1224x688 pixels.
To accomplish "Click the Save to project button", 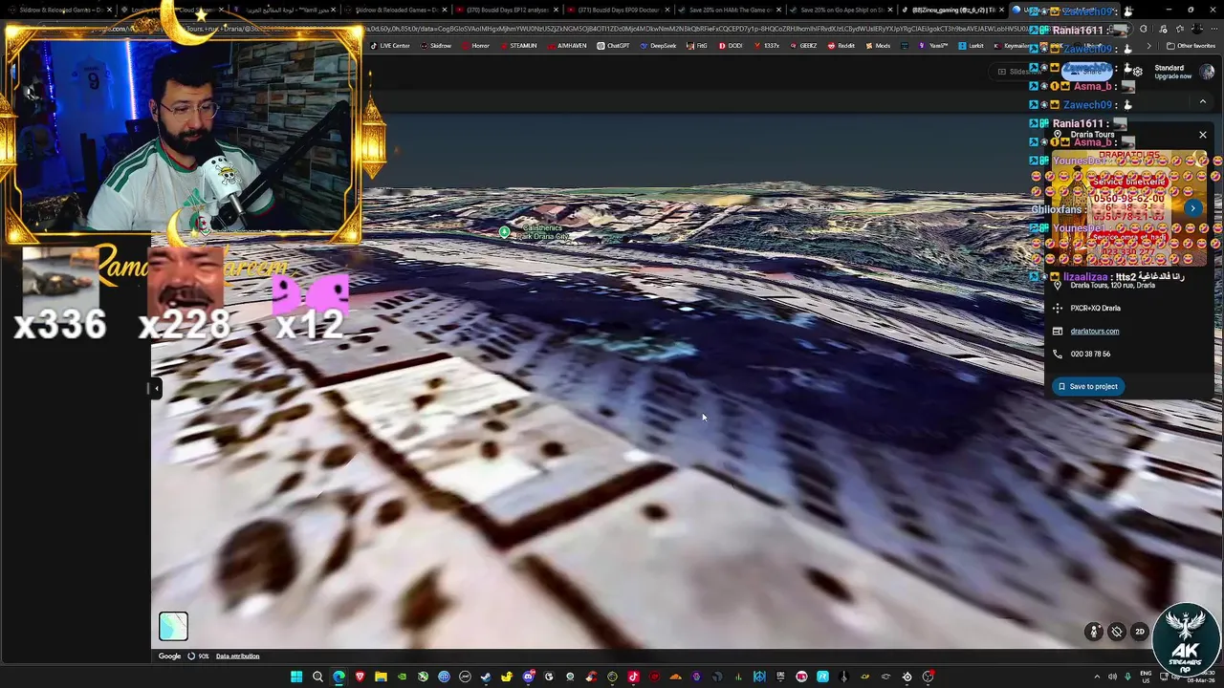I will click(1087, 386).
